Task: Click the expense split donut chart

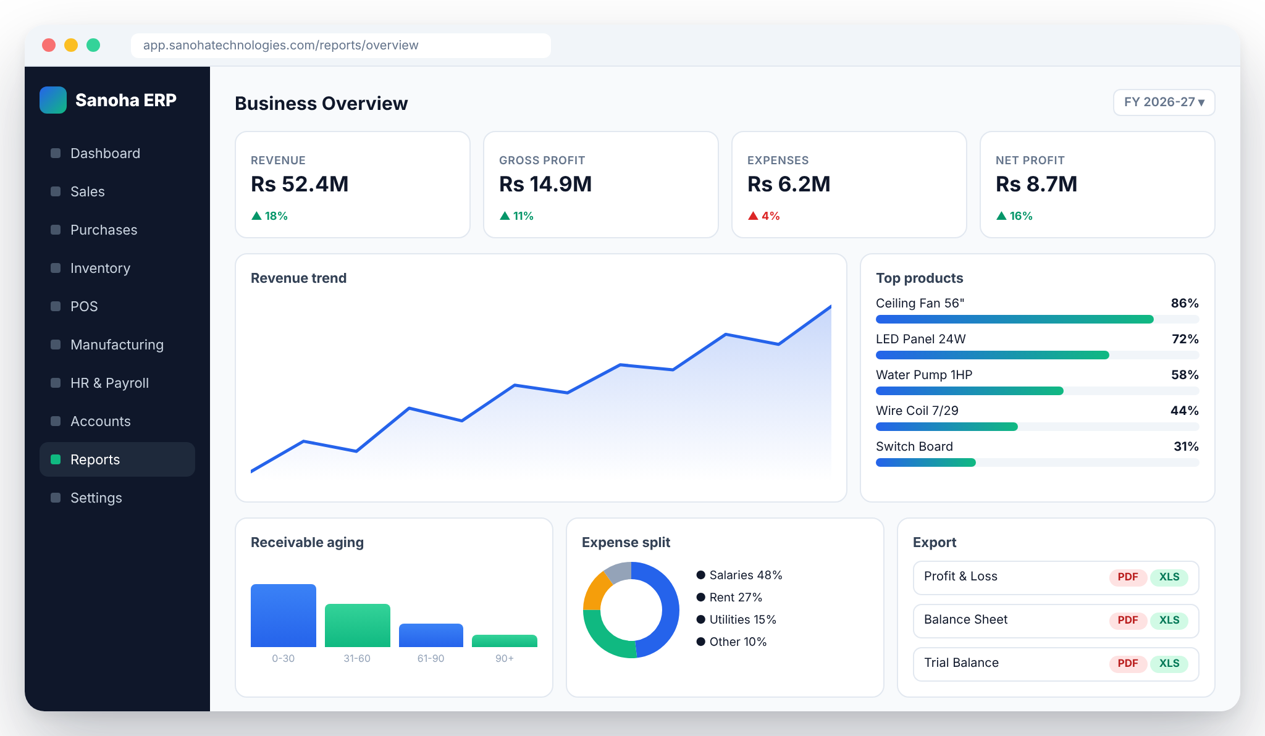Action: (x=631, y=610)
